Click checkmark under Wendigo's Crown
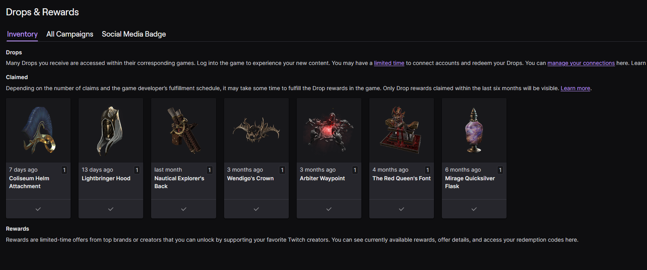The image size is (647, 270). tap(256, 209)
